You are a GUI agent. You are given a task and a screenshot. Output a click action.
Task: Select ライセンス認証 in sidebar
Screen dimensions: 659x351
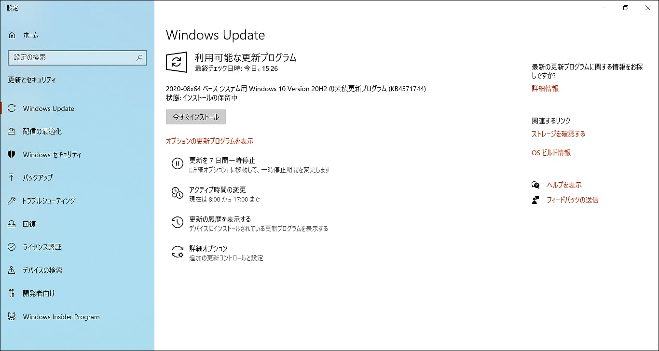coord(42,247)
